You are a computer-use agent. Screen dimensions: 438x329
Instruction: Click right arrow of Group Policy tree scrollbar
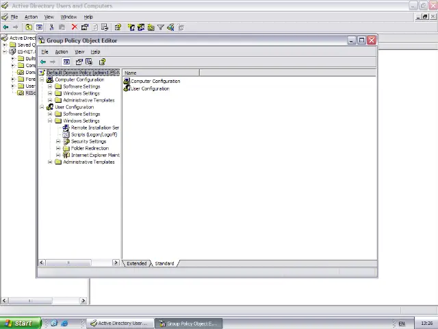coord(116,263)
